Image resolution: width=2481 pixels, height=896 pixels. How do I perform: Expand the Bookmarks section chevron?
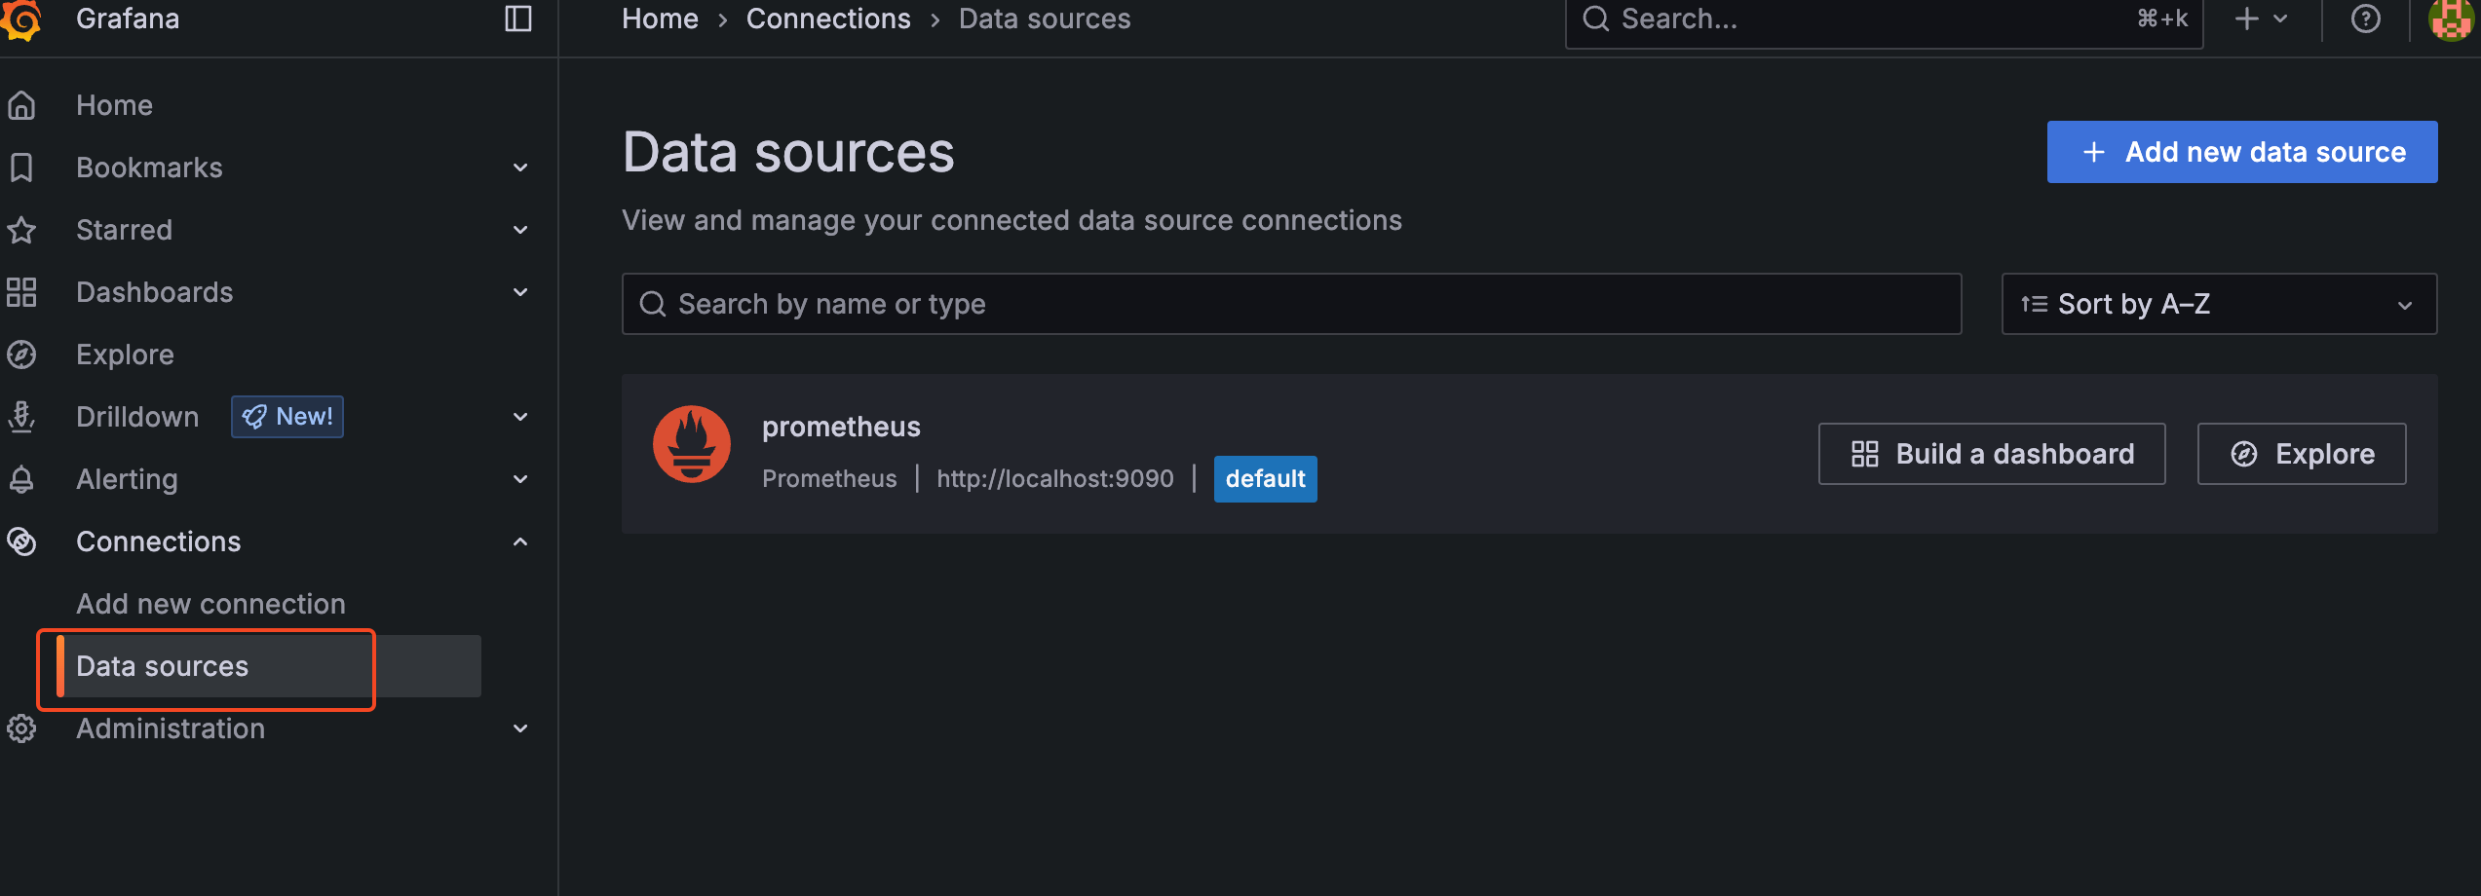coord(520,168)
